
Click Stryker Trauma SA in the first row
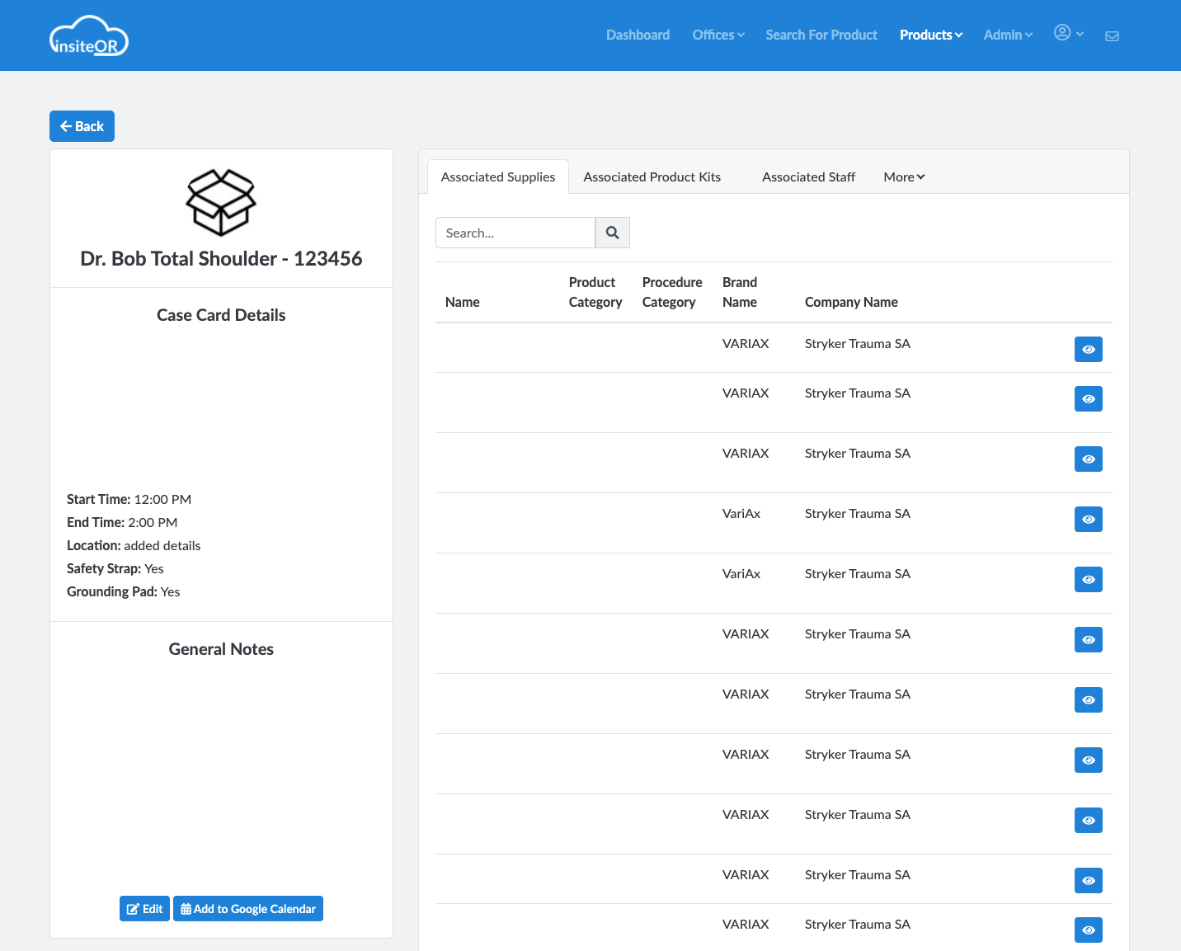click(x=858, y=344)
